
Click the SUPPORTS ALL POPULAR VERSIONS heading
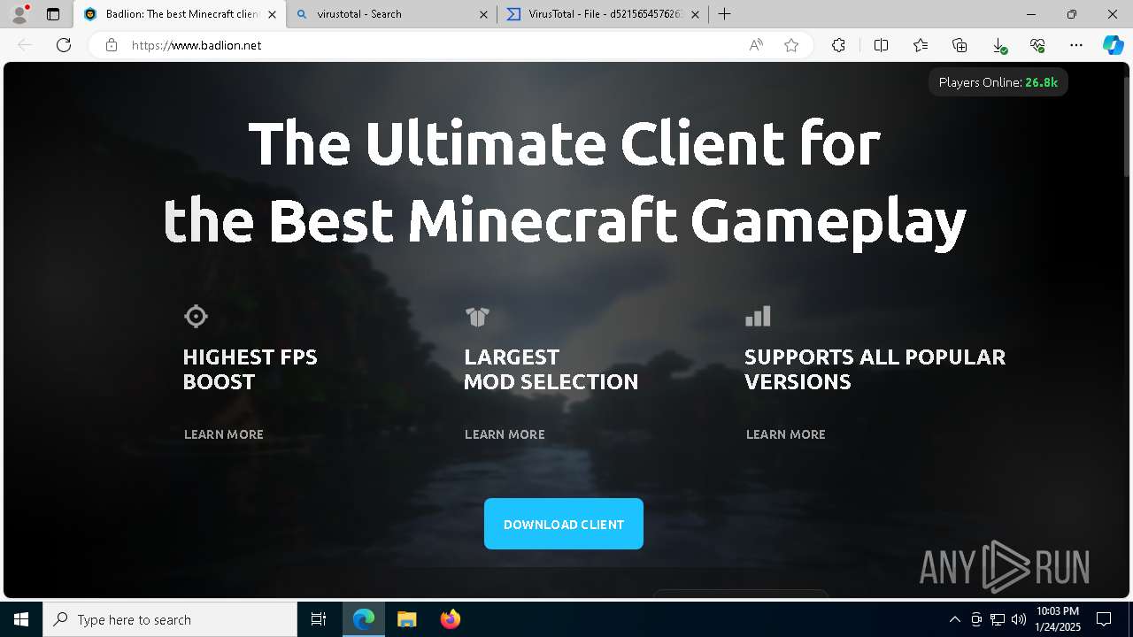click(x=875, y=369)
